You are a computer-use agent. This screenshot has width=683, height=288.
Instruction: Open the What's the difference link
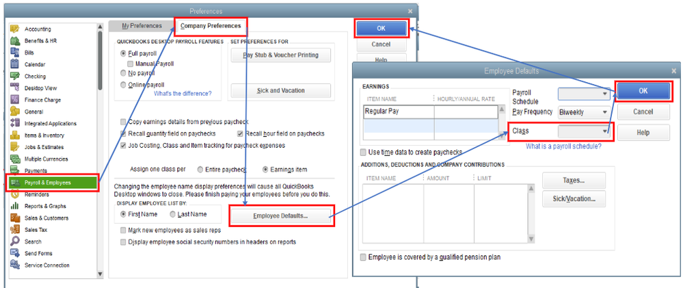(x=183, y=94)
